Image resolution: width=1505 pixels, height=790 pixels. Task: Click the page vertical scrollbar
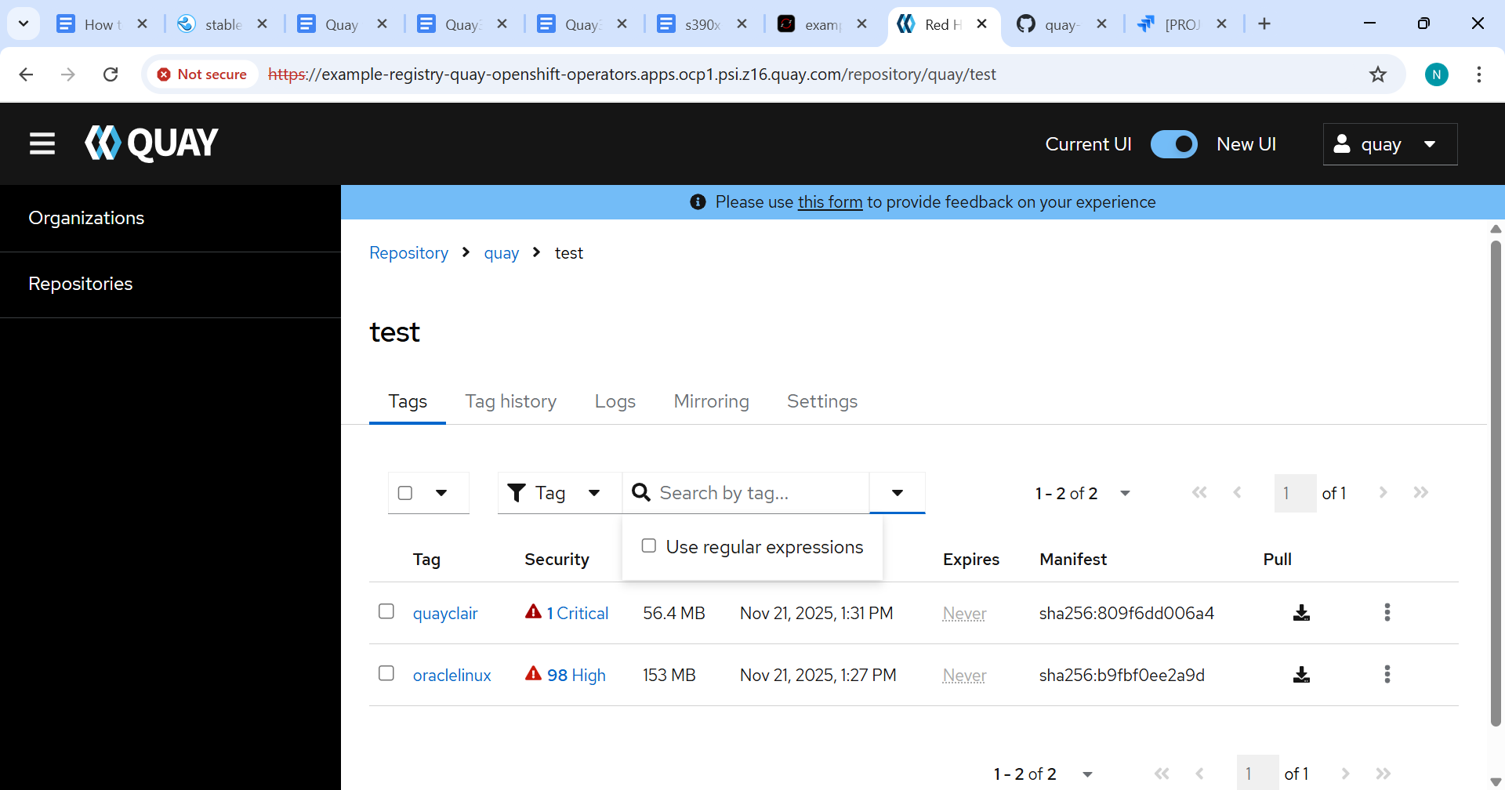[1496, 482]
